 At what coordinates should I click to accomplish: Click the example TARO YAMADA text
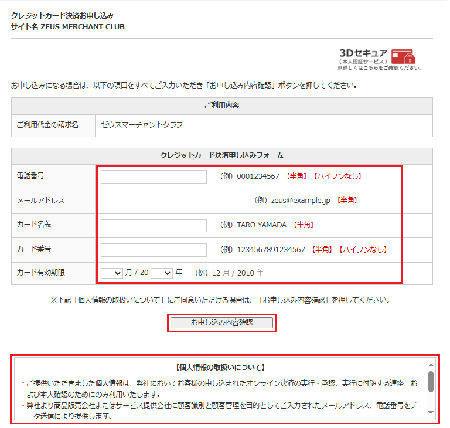tap(262, 225)
